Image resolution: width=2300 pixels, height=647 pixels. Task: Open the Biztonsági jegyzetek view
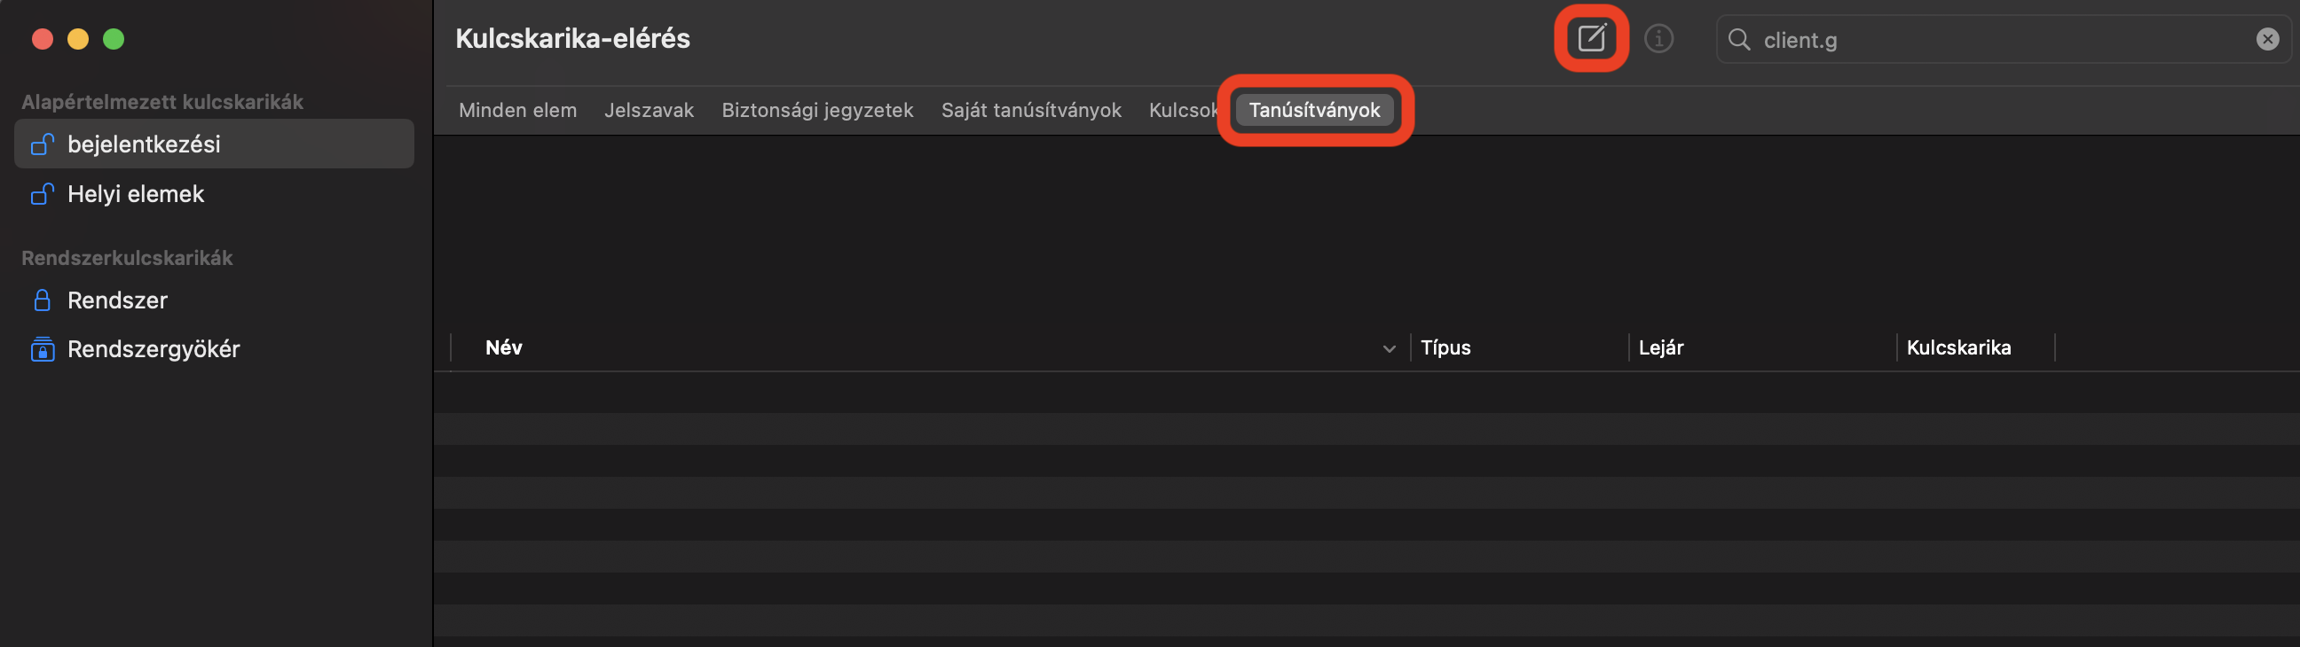(x=817, y=110)
